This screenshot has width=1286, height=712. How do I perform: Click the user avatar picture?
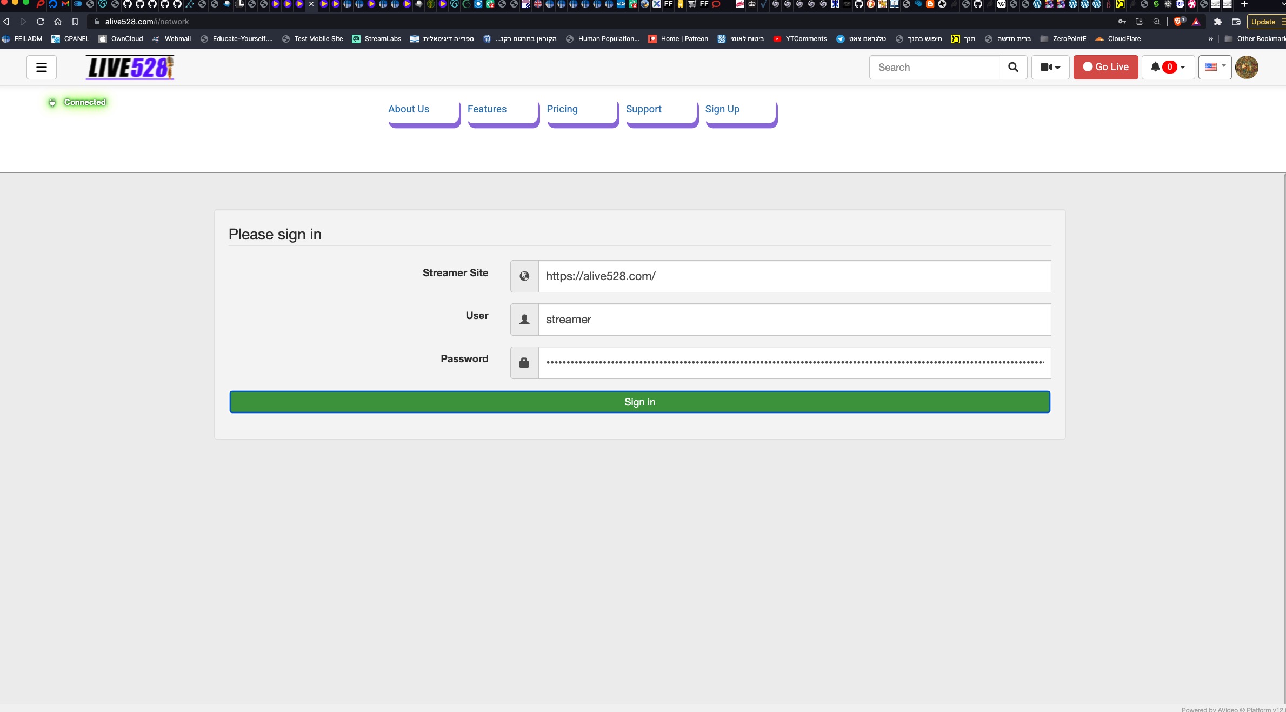click(x=1247, y=68)
